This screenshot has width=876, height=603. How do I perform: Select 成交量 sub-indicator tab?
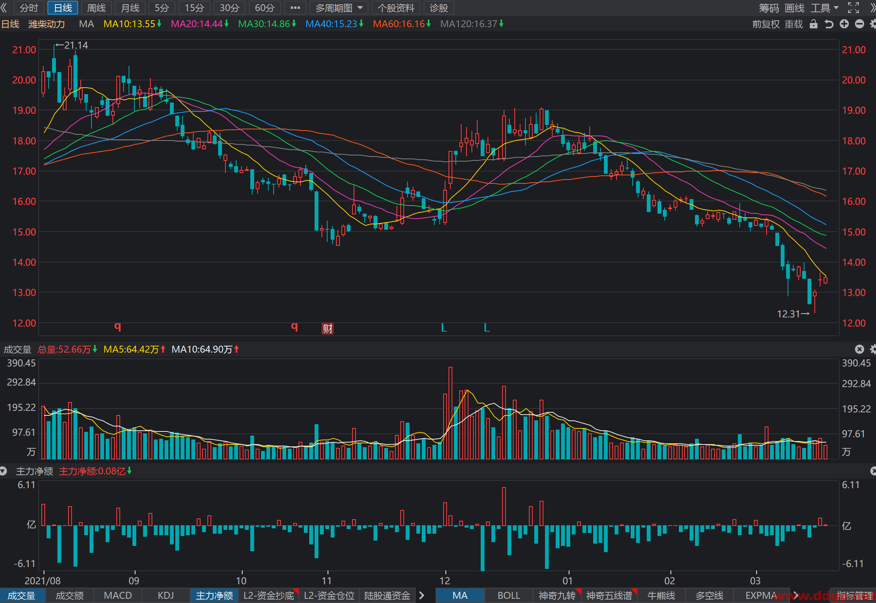(x=22, y=596)
